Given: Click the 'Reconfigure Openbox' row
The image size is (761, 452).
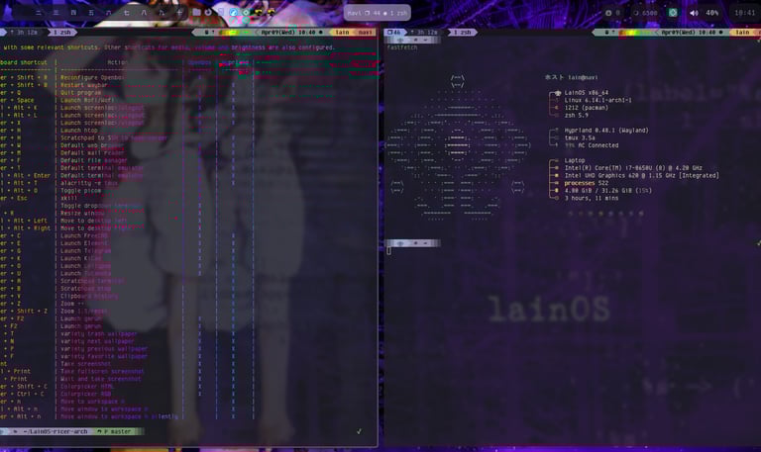Looking at the screenshot, I should [x=93, y=77].
